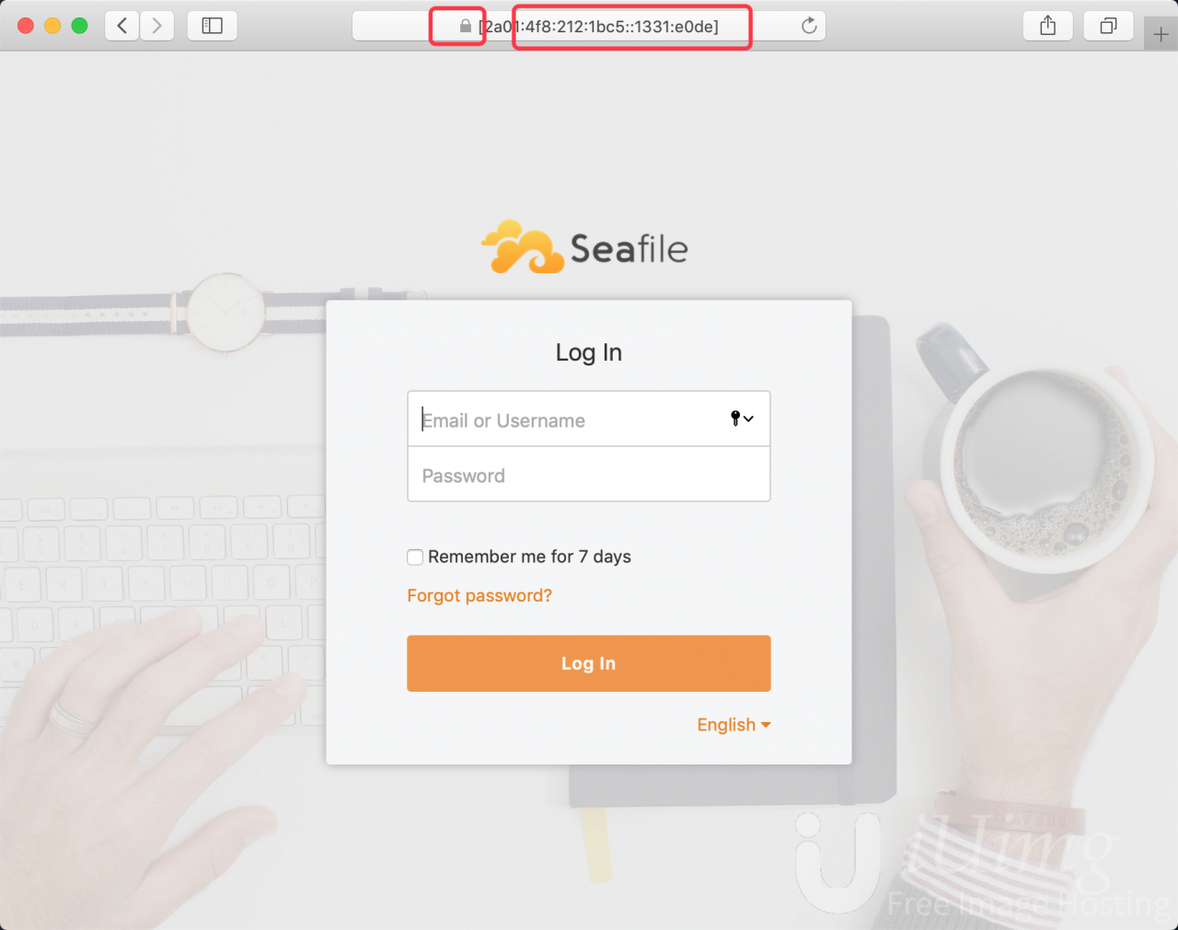
Task: Open a new tab with plus button
Action: pos(1161,35)
